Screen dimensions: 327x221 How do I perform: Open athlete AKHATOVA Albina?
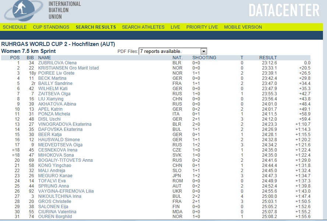(x=57, y=104)
